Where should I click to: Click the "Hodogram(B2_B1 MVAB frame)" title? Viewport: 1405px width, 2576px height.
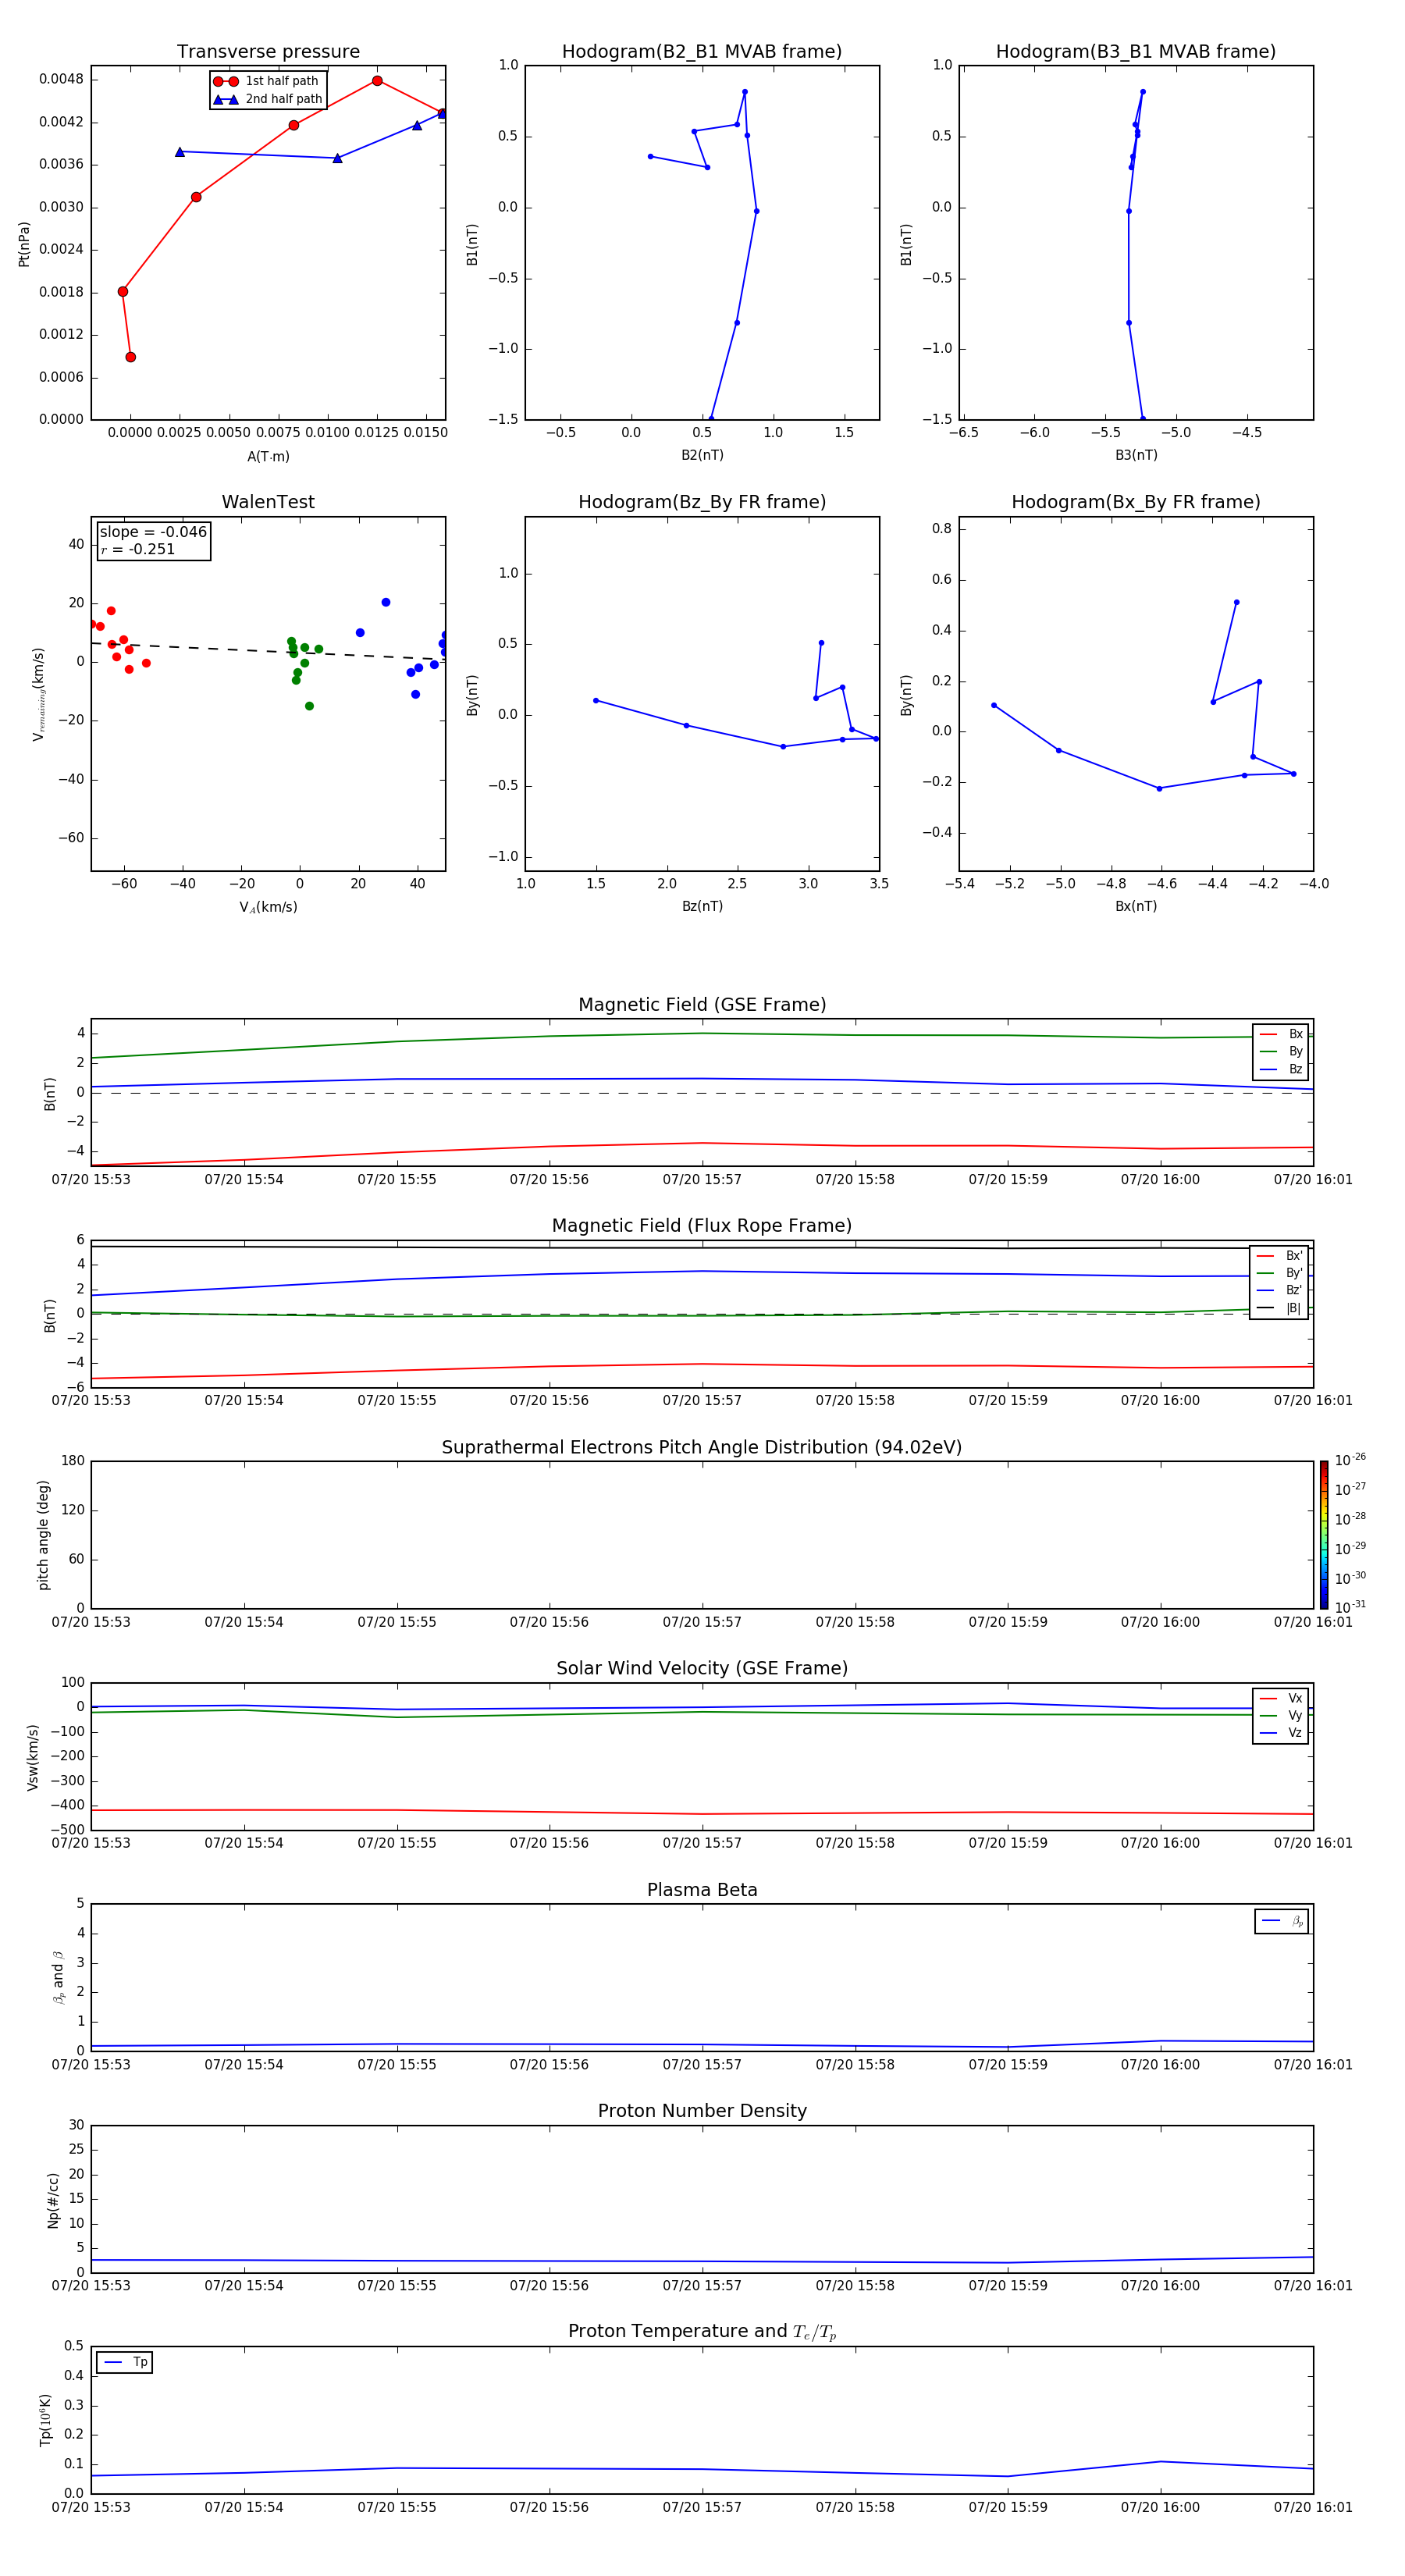tap(702, 52)
